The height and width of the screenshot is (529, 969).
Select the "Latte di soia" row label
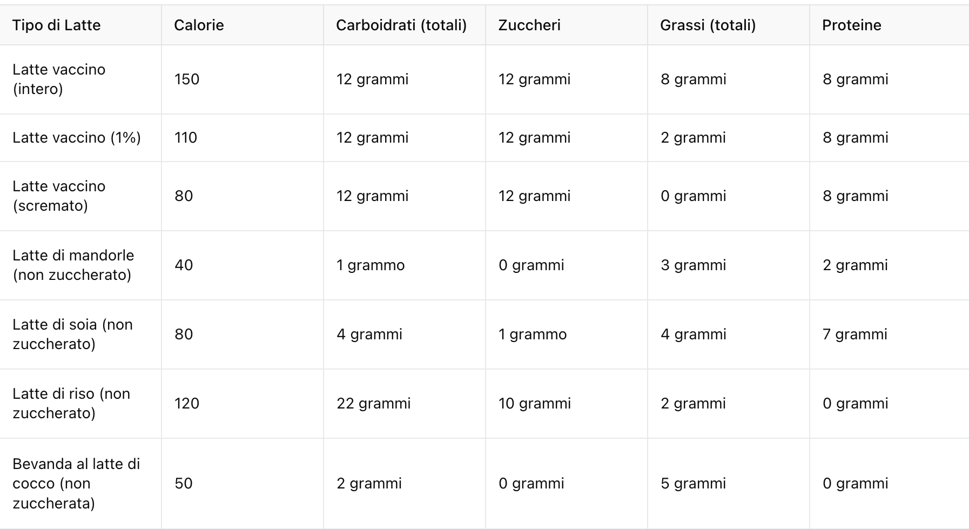click(x=72, y=334)
